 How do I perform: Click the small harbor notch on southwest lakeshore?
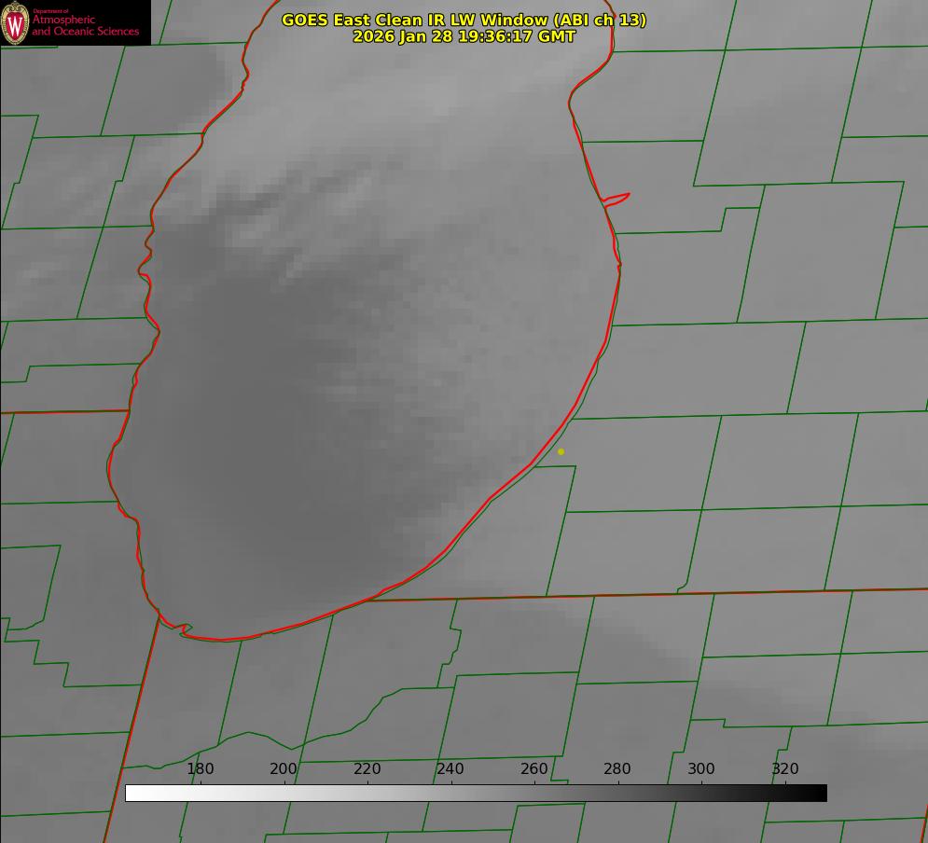click(x=184, y=629)
